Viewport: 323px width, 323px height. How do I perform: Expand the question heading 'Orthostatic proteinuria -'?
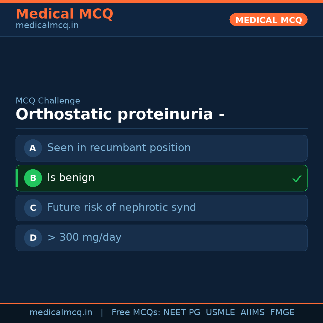tap(120, 114)
